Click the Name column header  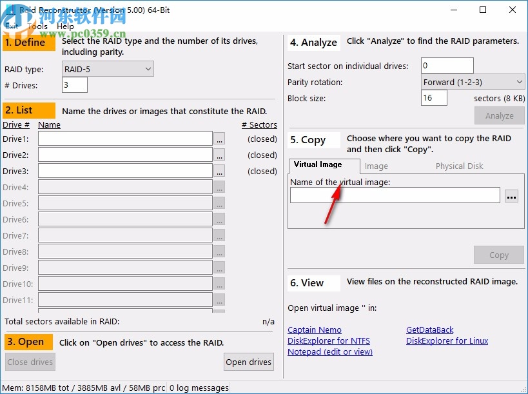49,124
